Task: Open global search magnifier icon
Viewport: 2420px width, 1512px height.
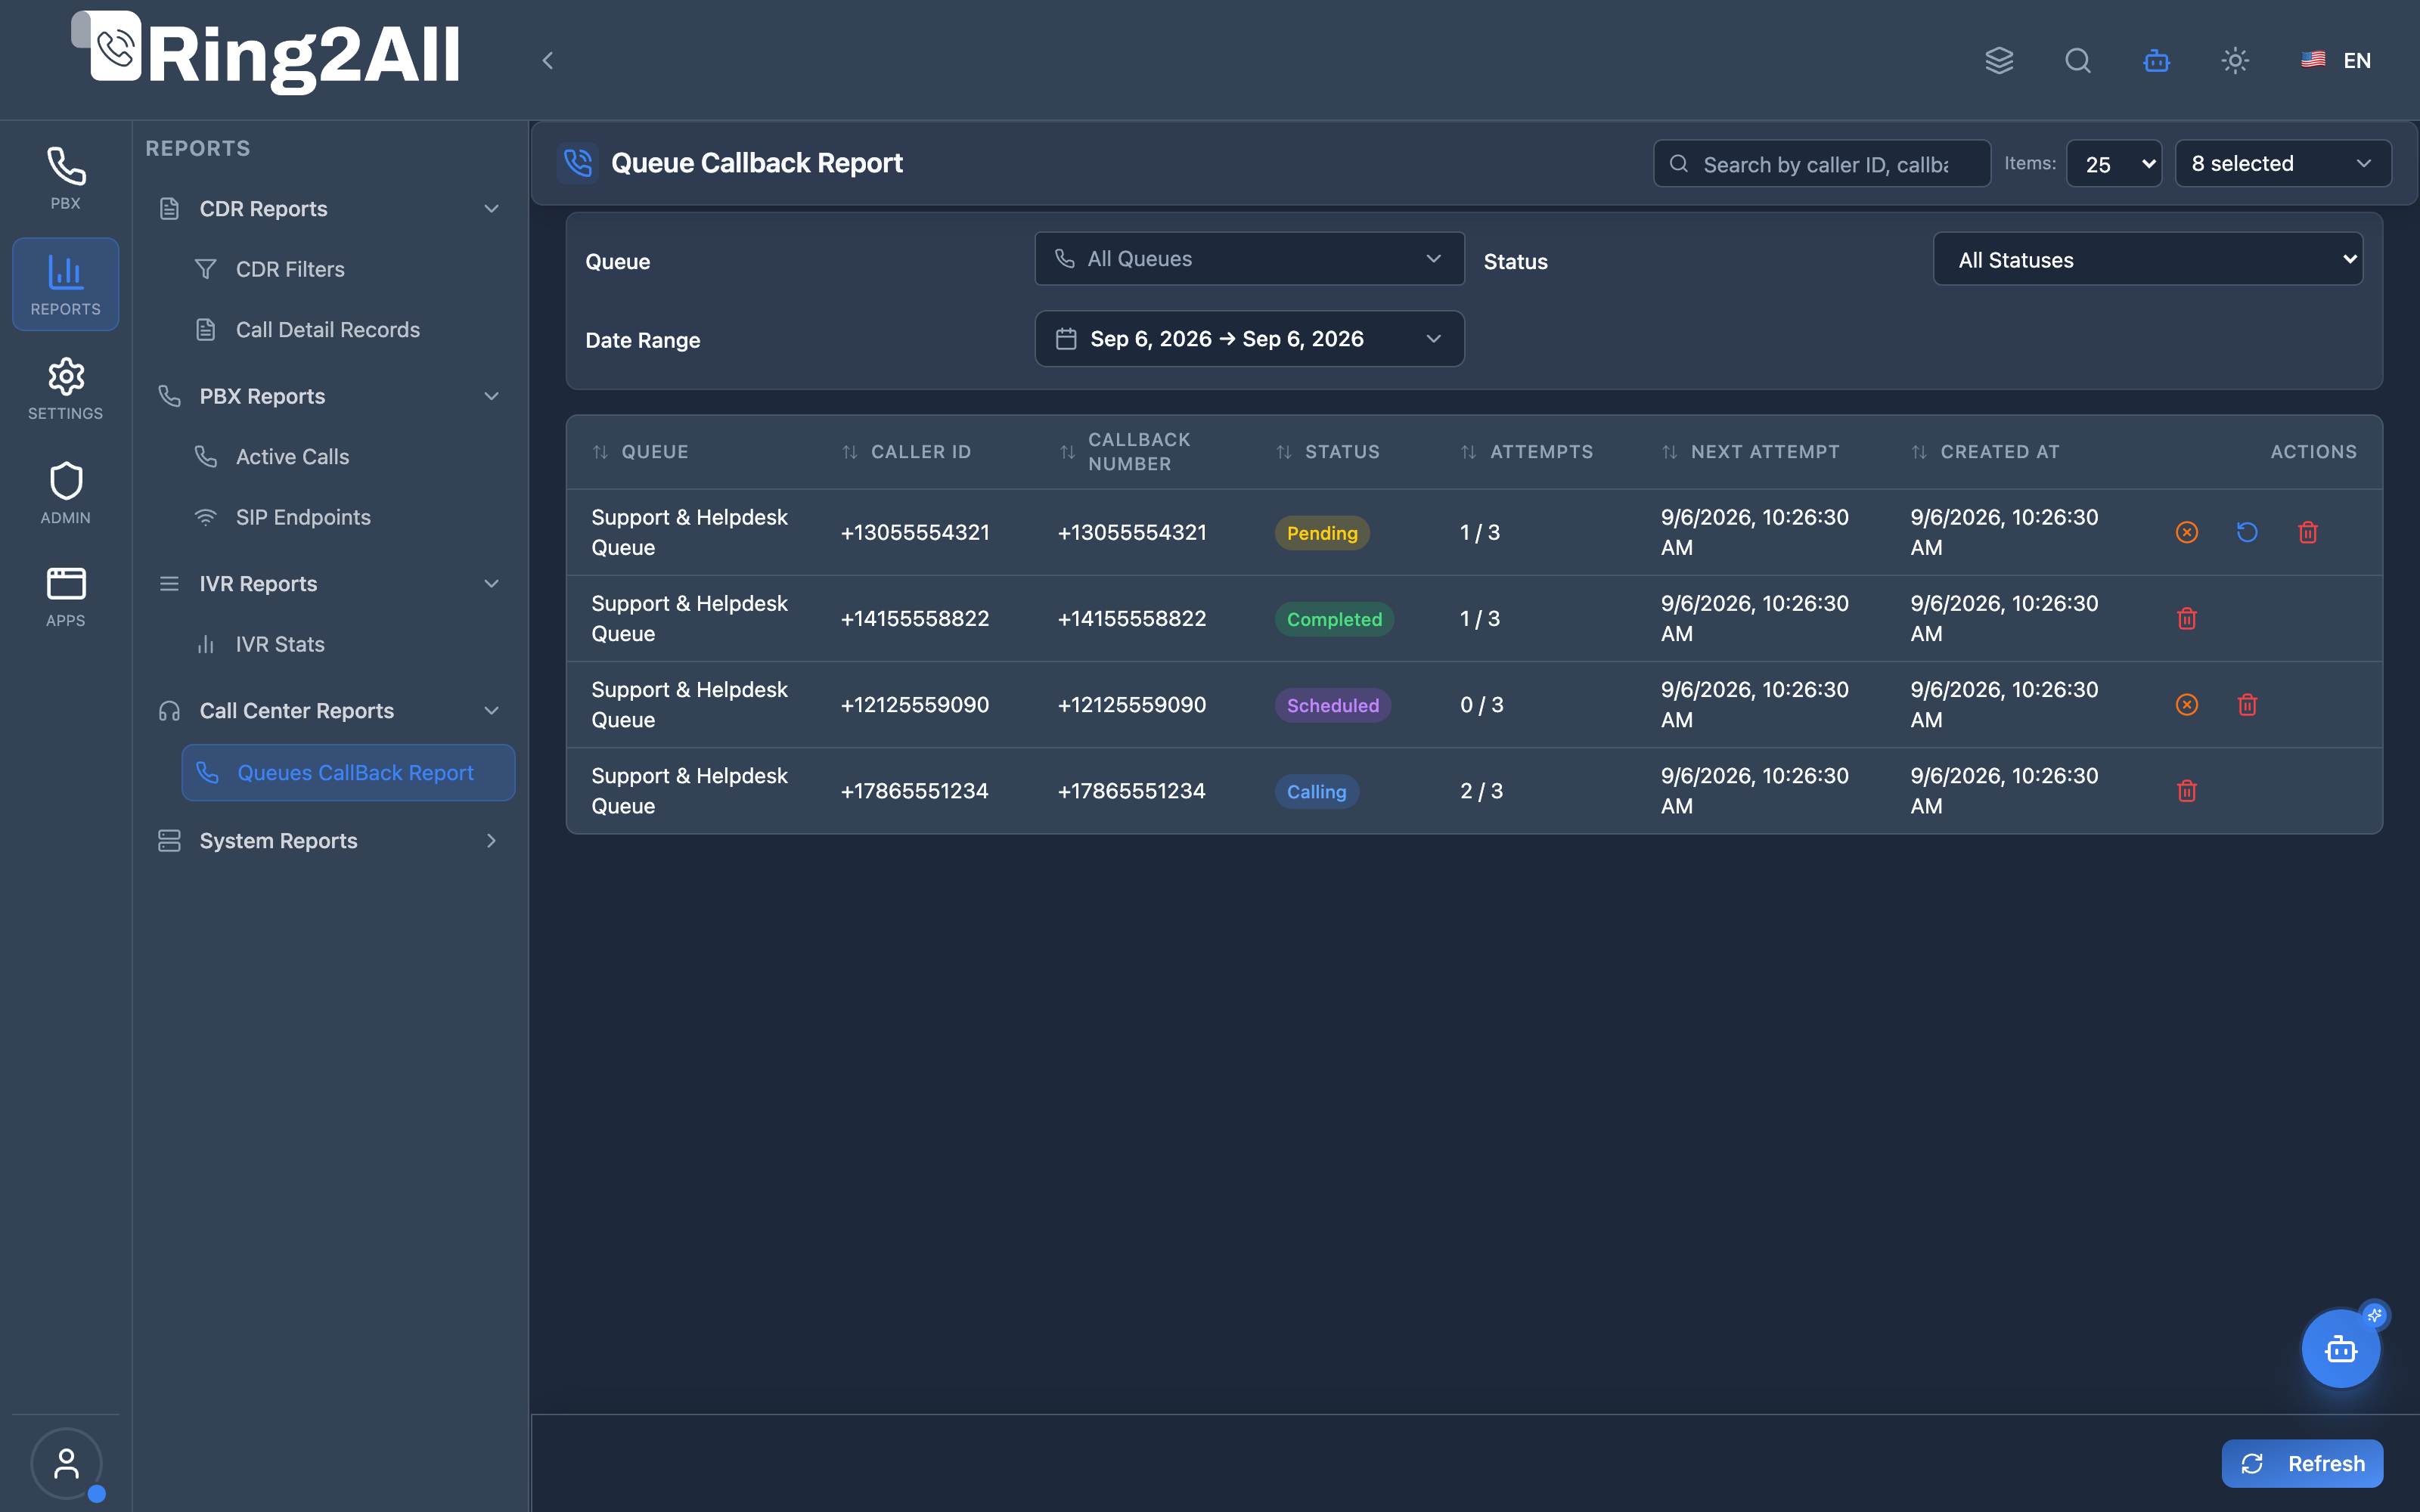Action: (x=2077, y=60)
